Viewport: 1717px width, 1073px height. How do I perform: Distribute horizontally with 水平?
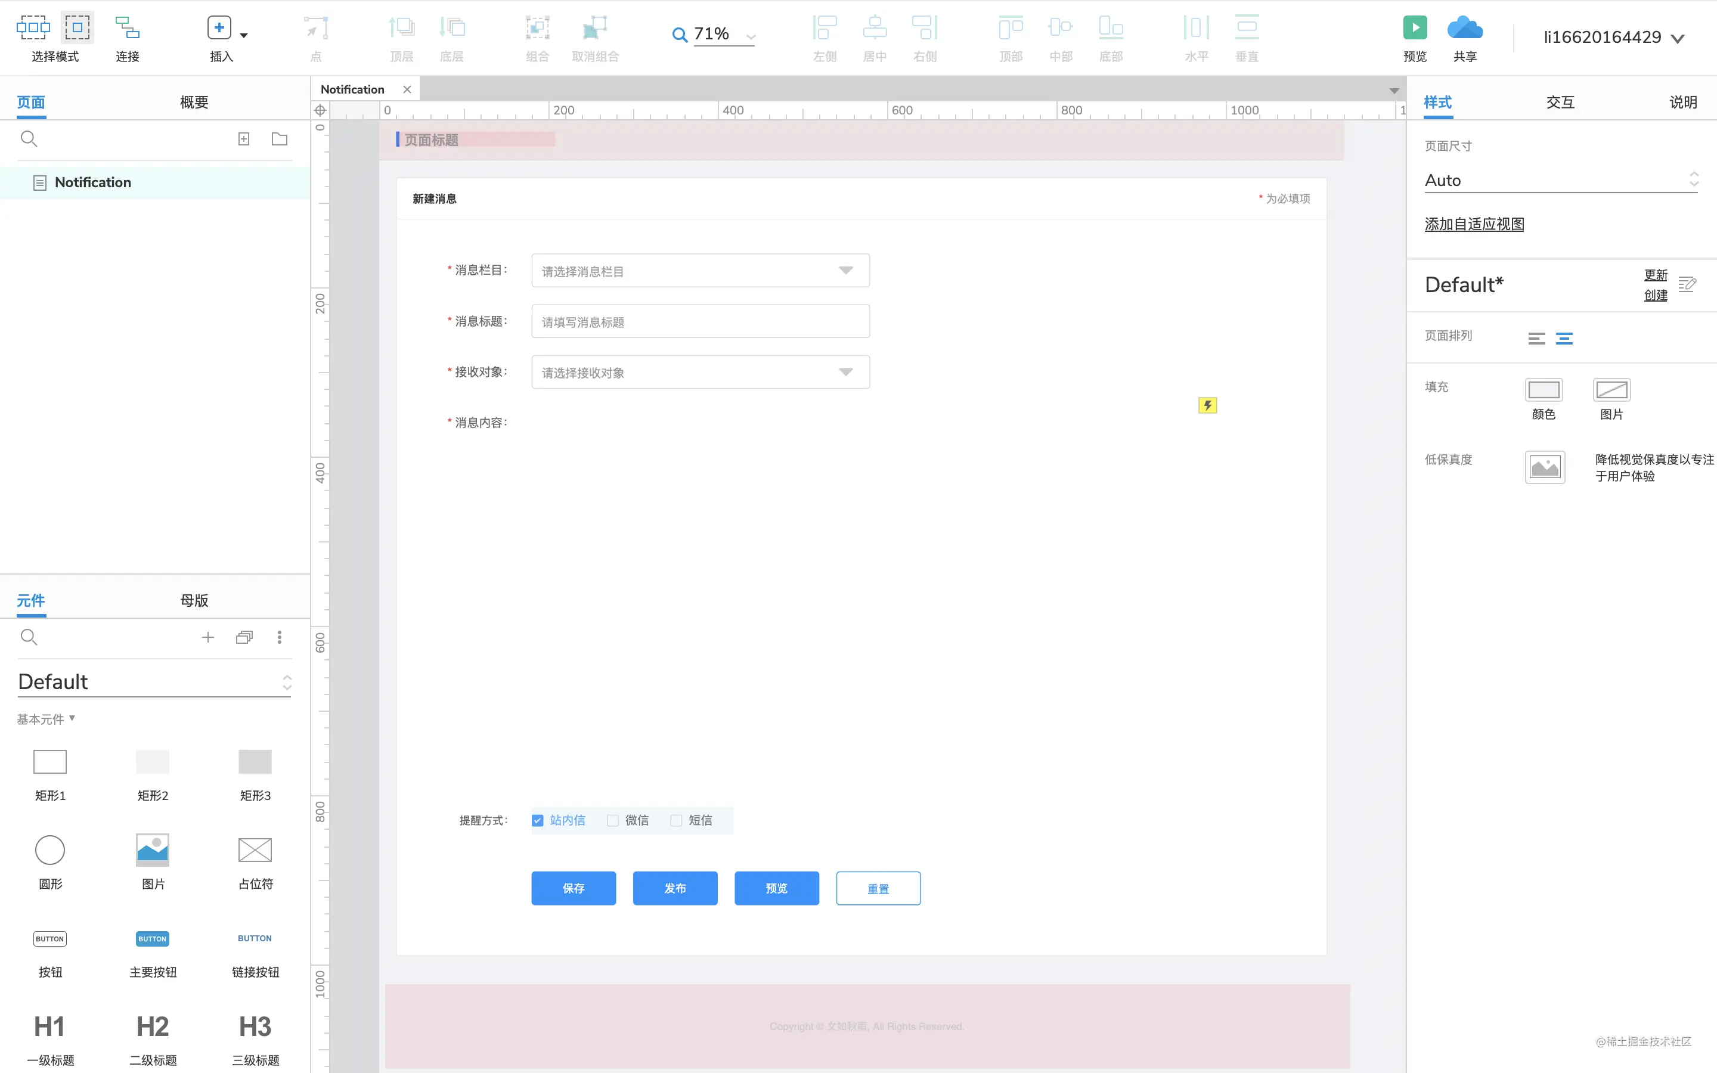tap(1196, 27)
